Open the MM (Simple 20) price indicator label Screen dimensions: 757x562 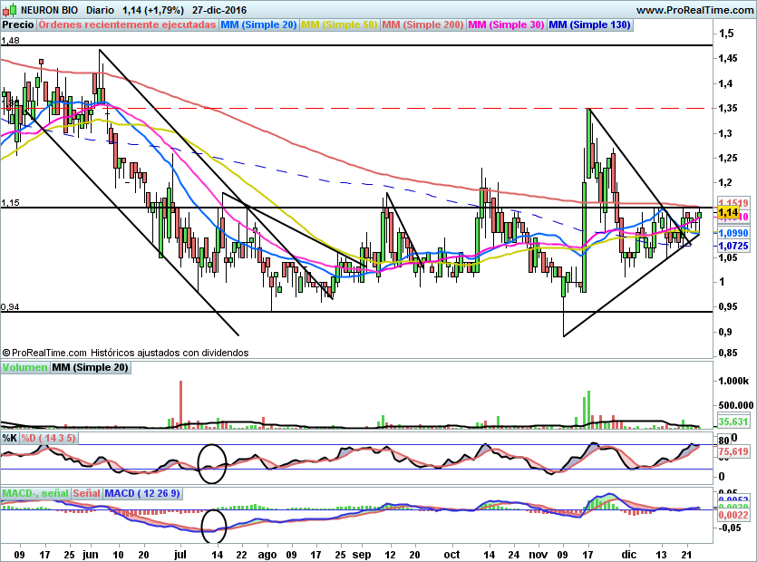pyautogui.click(x=259, y=24)
